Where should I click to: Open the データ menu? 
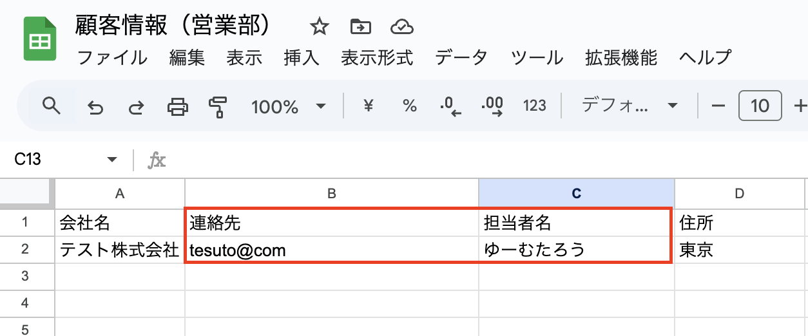click(x=461, y=57)
